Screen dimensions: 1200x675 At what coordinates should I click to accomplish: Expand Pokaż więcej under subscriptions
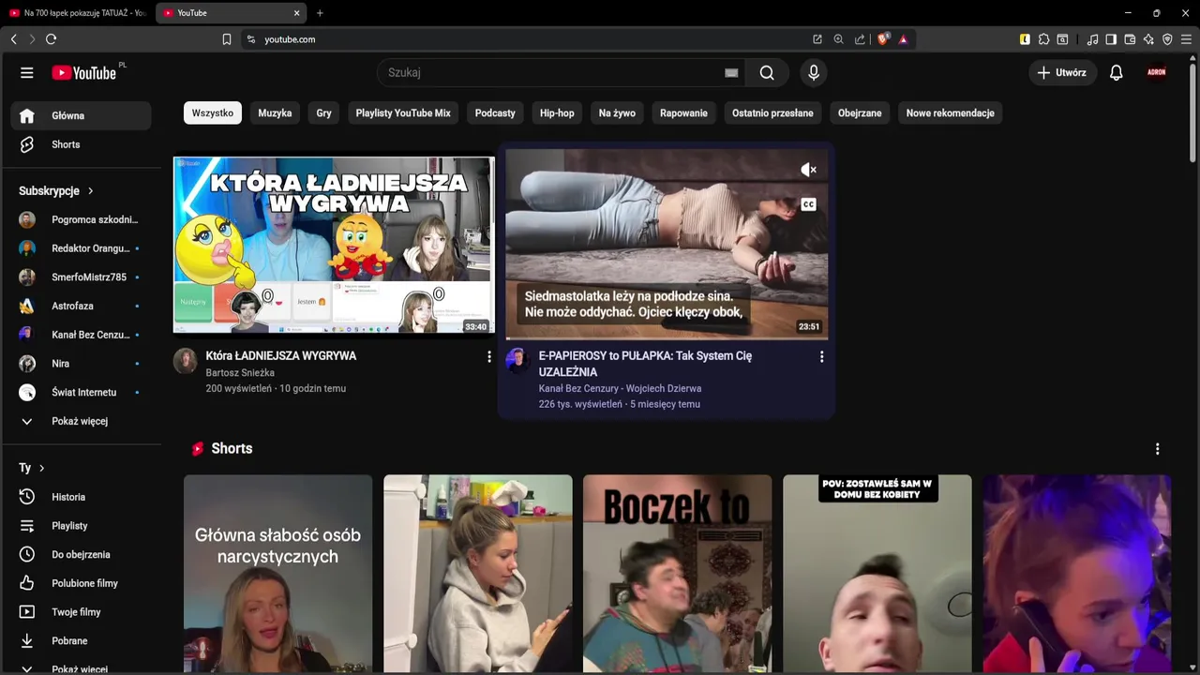81,421
